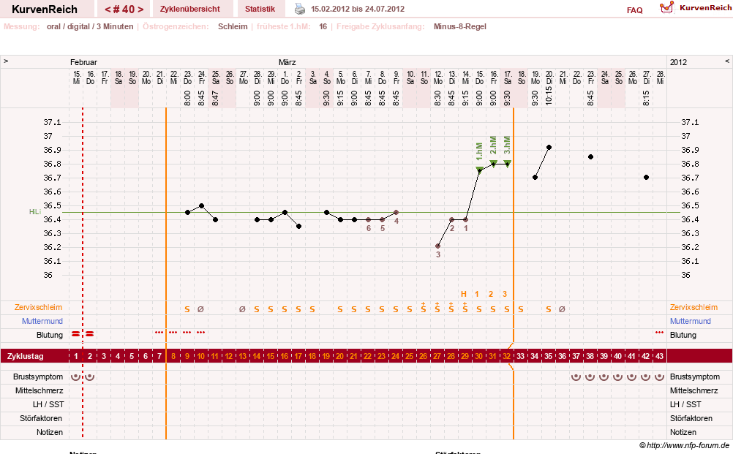
Task: Click the green 3.hM triangle marker
Action: pyautogui.click(x=507, y=163)
